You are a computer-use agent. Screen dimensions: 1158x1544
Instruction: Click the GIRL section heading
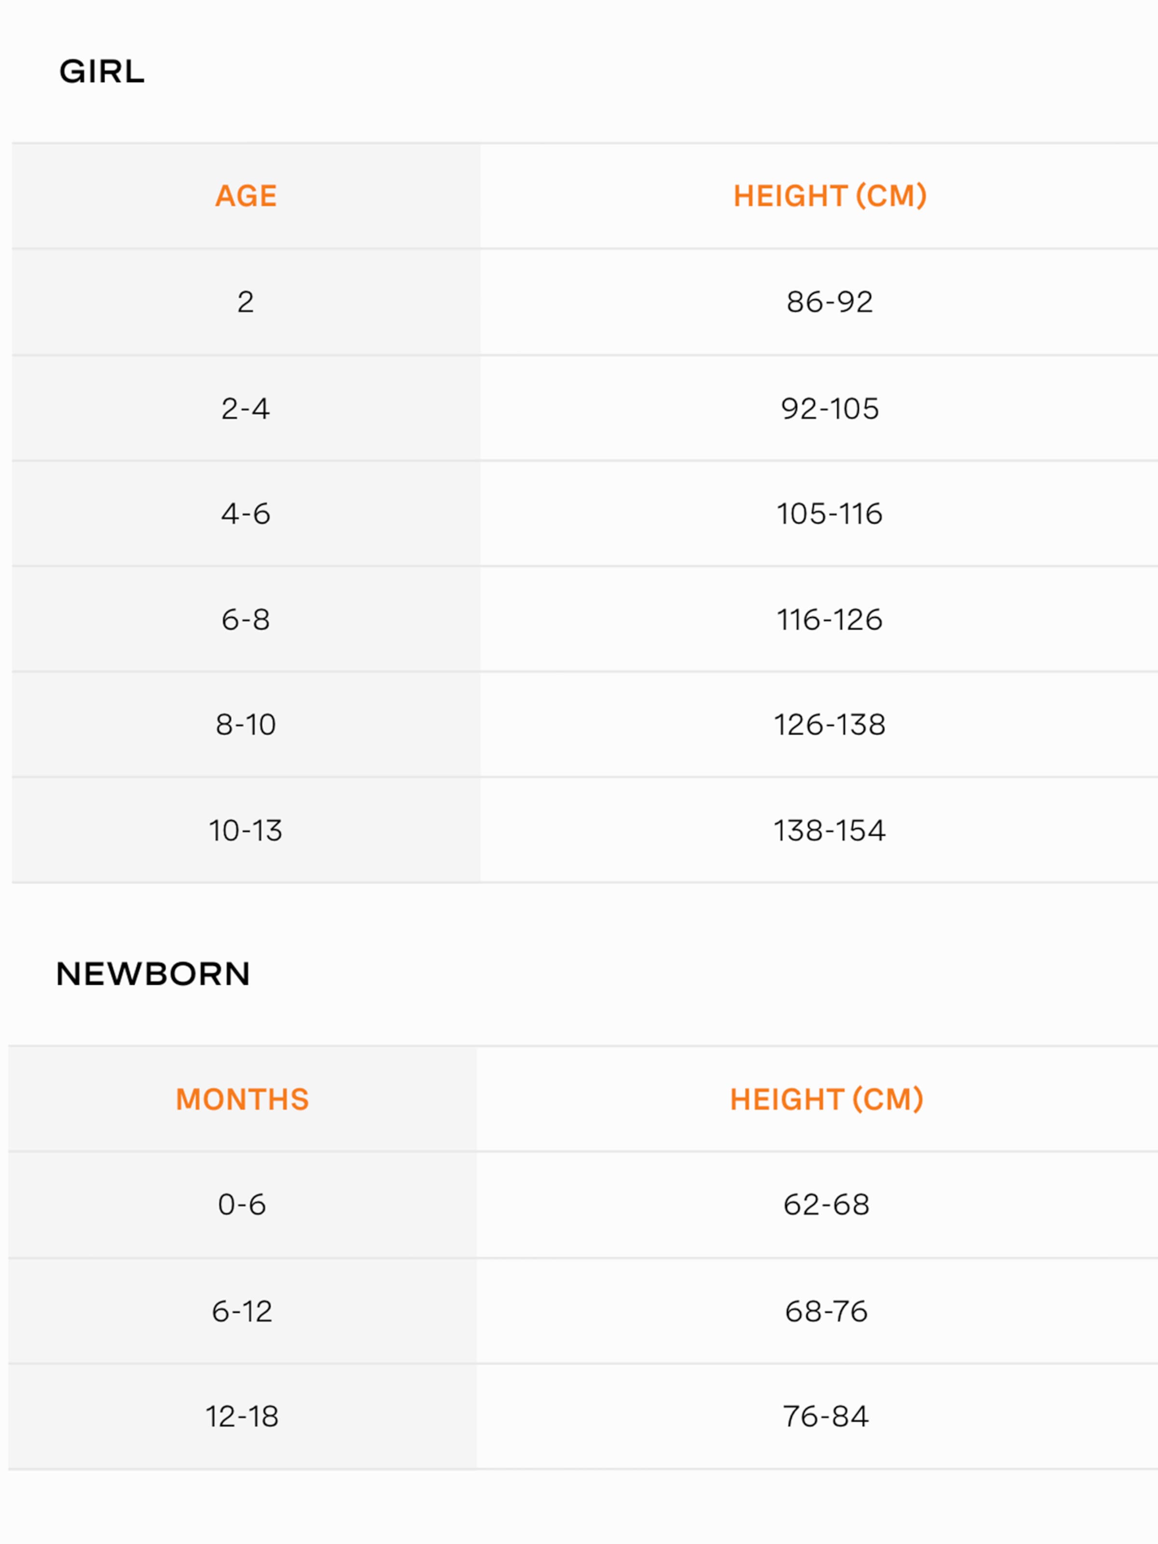[102, 71]
